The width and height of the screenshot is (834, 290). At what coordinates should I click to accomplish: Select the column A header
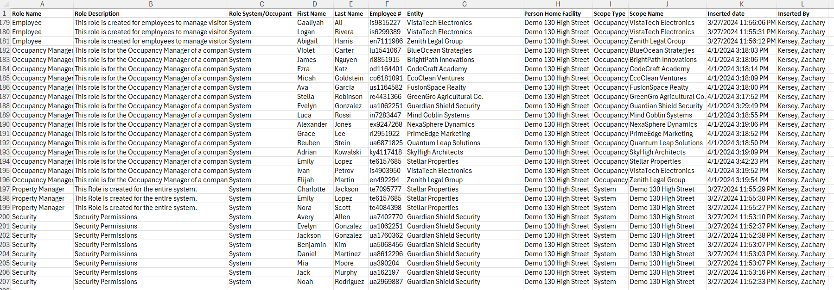(42, 4)
